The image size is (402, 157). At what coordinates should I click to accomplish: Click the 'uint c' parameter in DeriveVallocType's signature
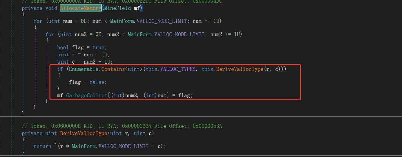tap(143, 133)
